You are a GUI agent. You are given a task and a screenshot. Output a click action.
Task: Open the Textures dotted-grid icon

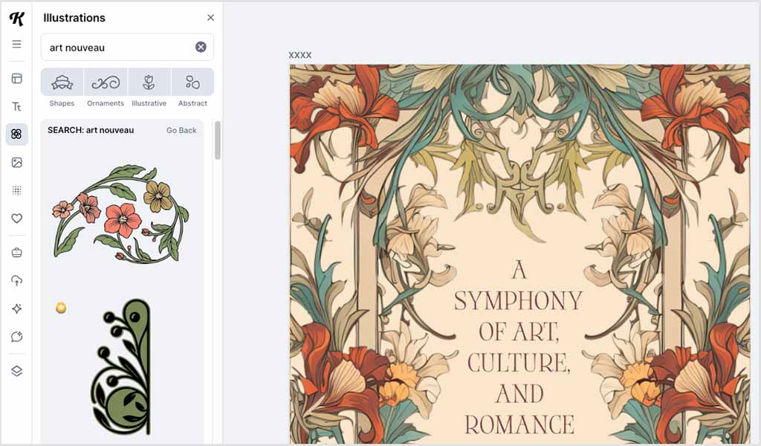[16, 191]
